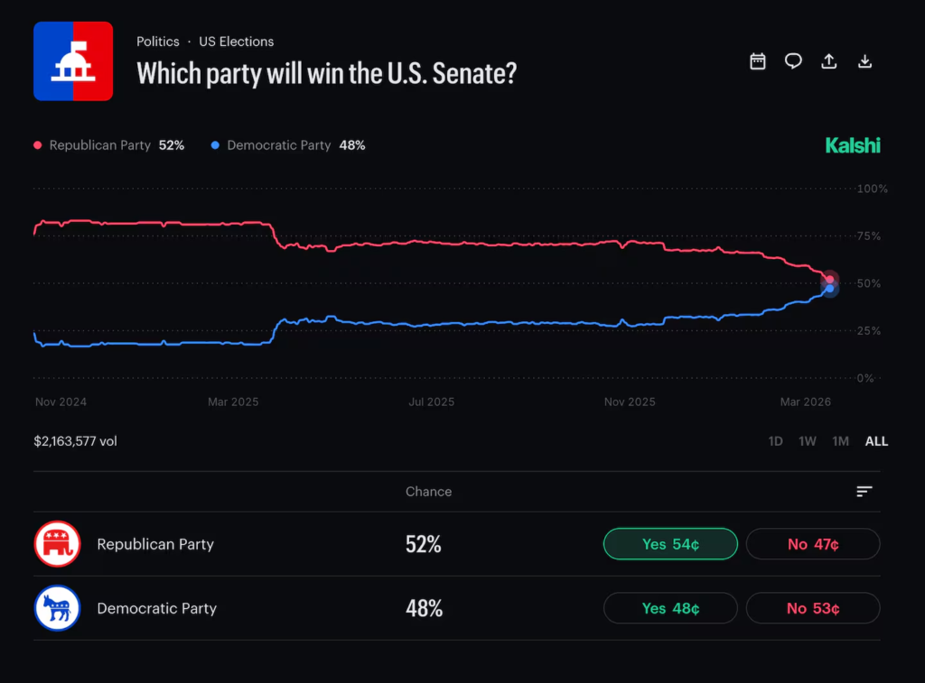The height and width of the screenshot is (683, 925).
Task: Select the ALL time range
Action: click(876, 441)
